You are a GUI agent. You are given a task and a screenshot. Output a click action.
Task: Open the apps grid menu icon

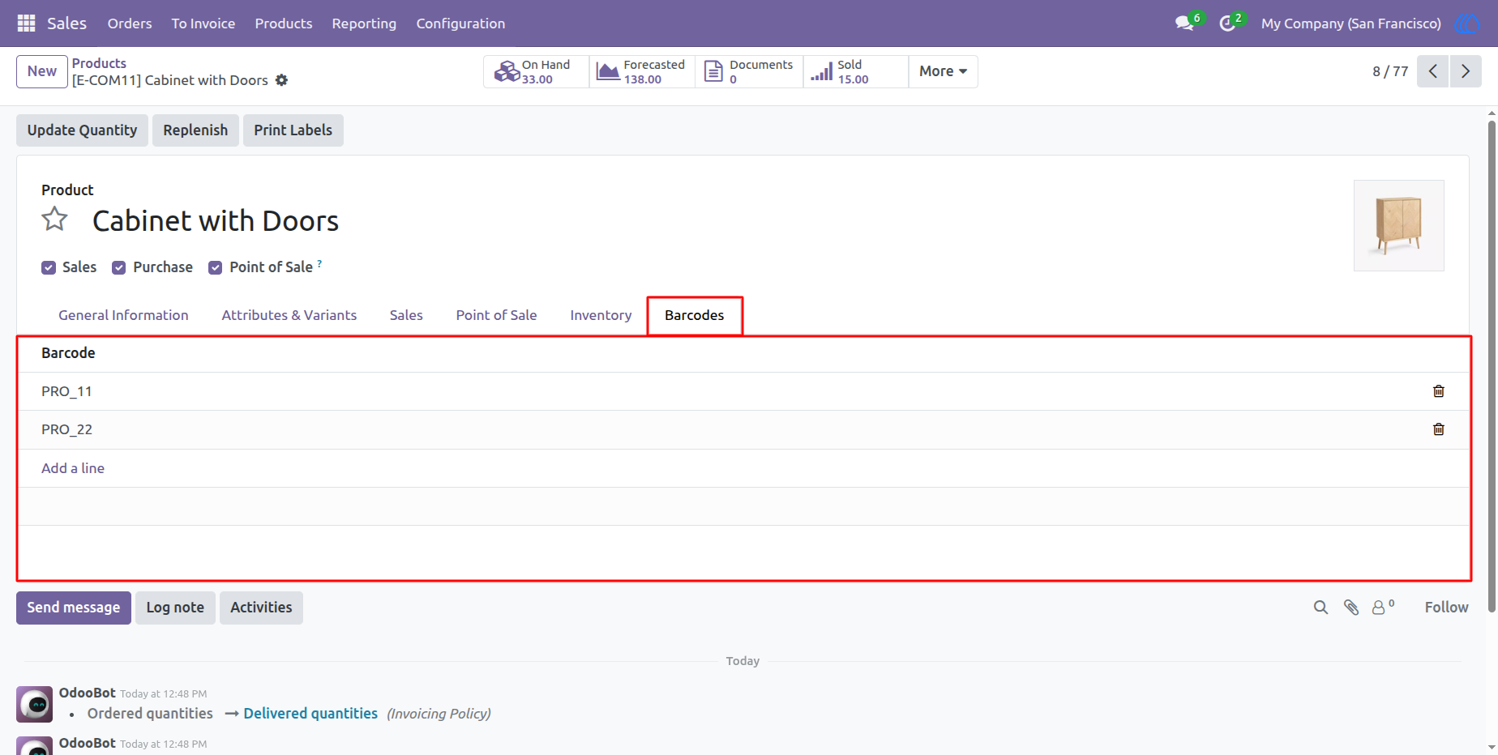26,23
